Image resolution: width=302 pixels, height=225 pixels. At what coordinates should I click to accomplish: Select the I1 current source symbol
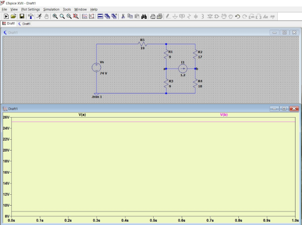click(183, 69)
